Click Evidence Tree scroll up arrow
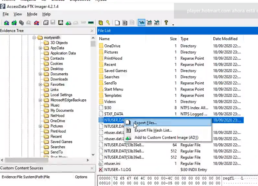Screen dimensions: 258x186 pyautogui.click(x=93, y=38)
